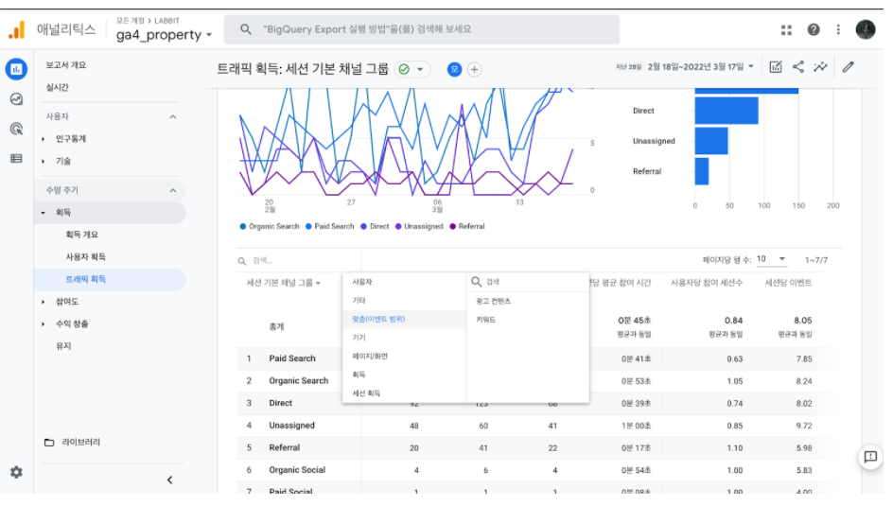This screenshot has height=506, width=893.
Task: Sort by 세션당 이벤트 column header
Action: click(788, 283)
